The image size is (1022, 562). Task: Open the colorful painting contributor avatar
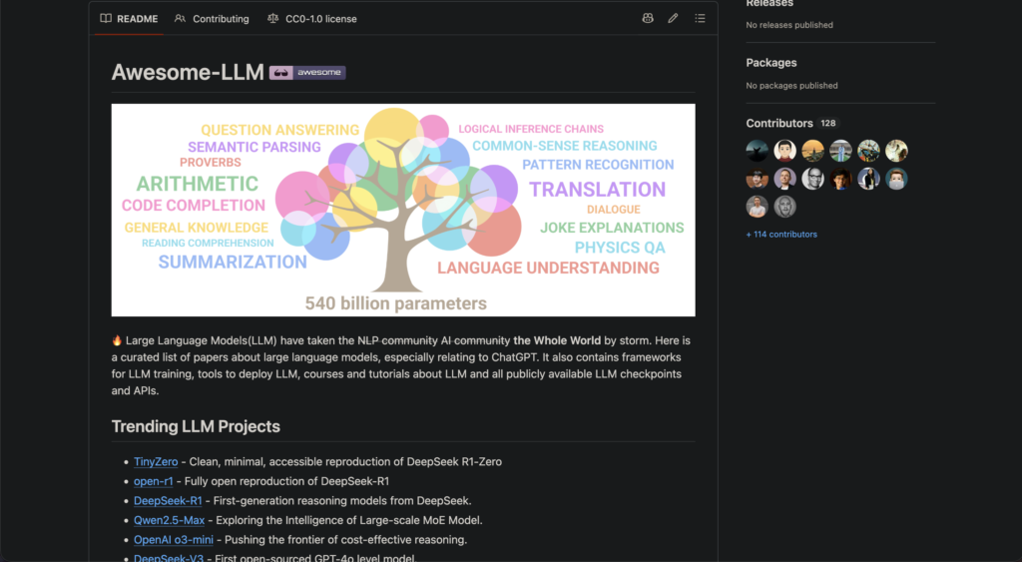point(869,151)
